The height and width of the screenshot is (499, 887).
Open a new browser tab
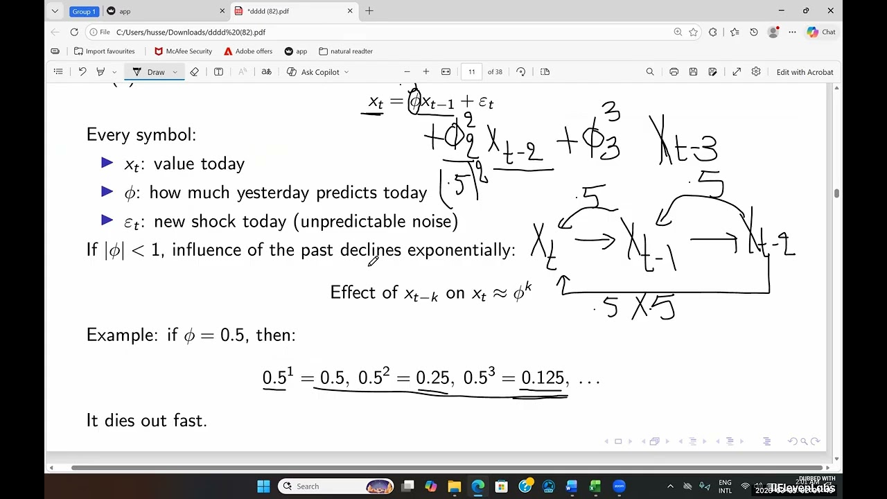coord(369,11)
